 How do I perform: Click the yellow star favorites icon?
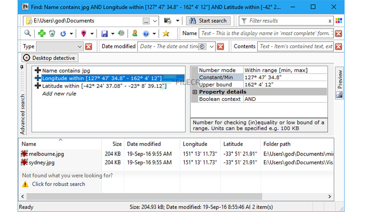166,33
